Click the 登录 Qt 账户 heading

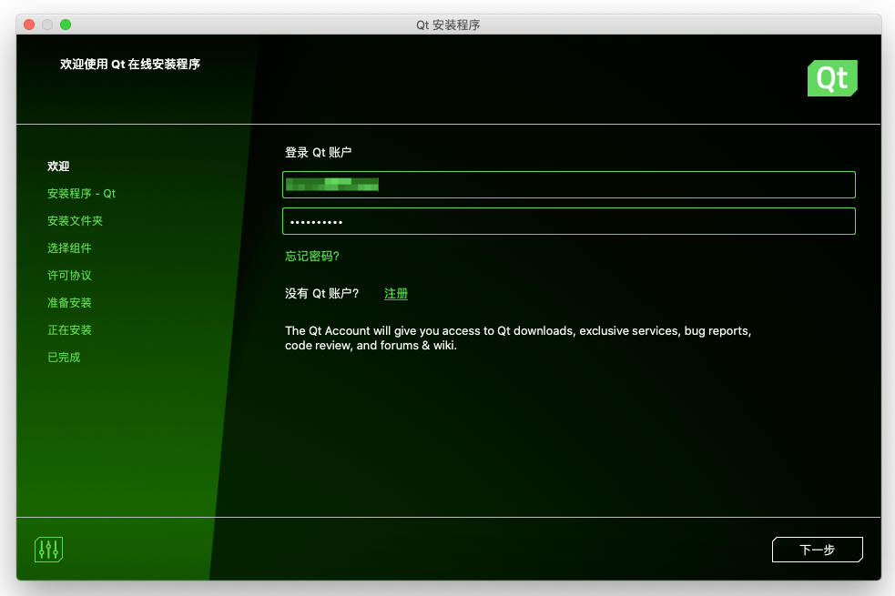(x=318, y=152)
